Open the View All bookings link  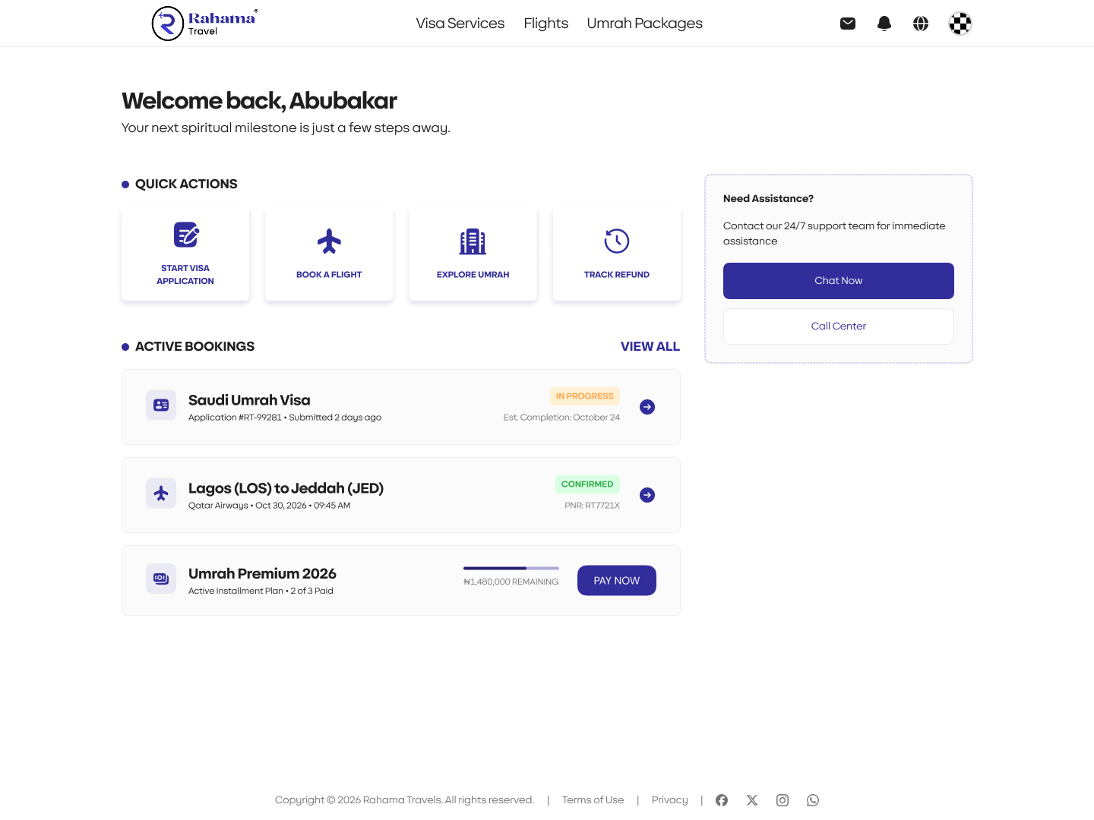pyautogui.click(x=650, y=346)
